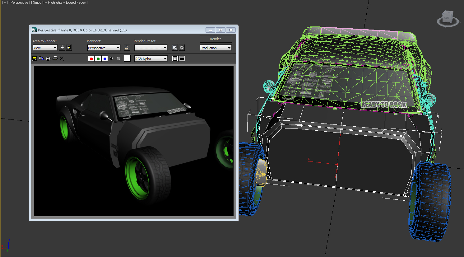The height and width of the screenshot is (257, 464).
Task: Clone the rendered frame window
Action: [48, 58]
